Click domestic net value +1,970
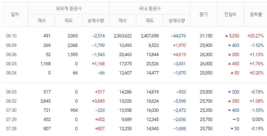 tap(179, 45)
